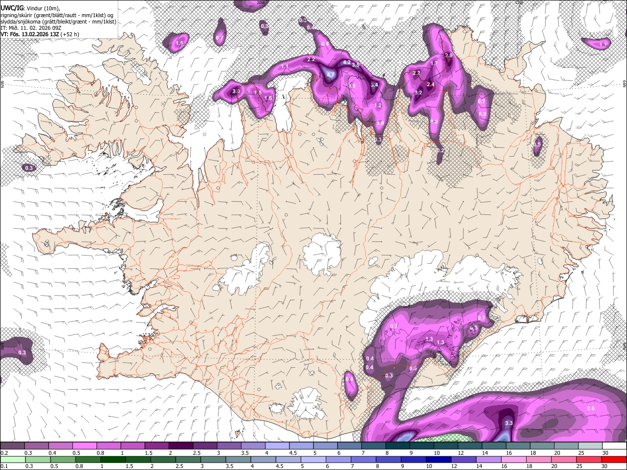Viewport: 627px width, 470px height.
Task: Click the 3.2 precipitation label on the map
Action: tap(418, 93)
